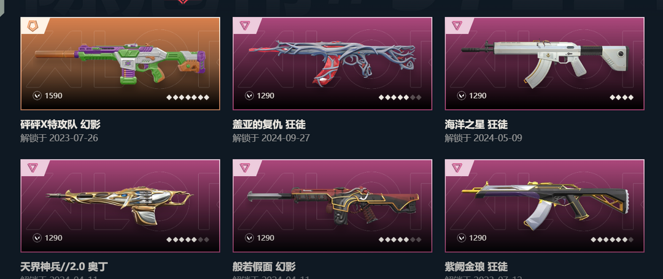Click the pink tier badge on 盖亚的复仇 card
This screenshot has height=279, width=663.
[245, 25]
